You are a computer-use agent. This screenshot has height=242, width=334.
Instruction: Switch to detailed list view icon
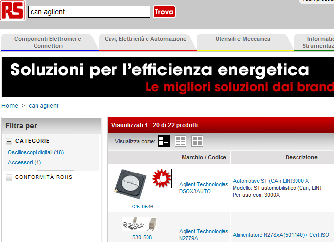coord(164,141)
